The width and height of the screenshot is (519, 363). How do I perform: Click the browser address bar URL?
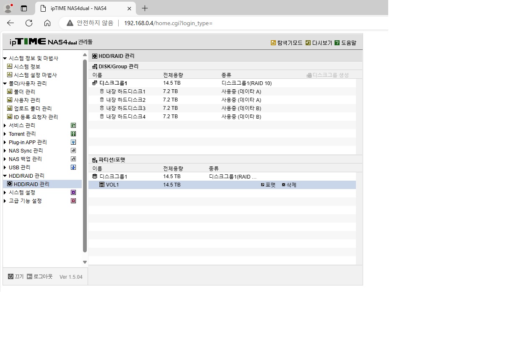[168, 23]
